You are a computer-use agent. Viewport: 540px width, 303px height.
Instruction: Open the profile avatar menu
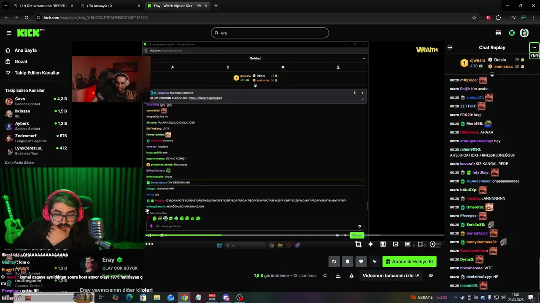click(524, 33)
